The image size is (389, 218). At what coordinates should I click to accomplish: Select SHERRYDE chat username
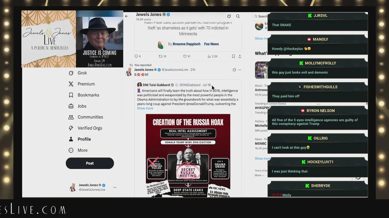coord(321,186)
